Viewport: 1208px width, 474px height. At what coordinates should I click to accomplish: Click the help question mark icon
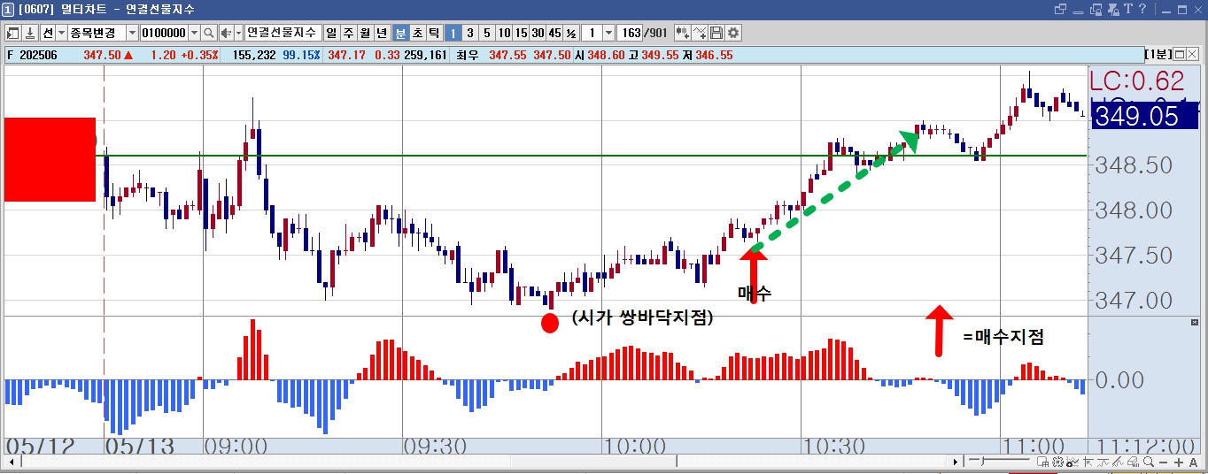[1128, 9]
